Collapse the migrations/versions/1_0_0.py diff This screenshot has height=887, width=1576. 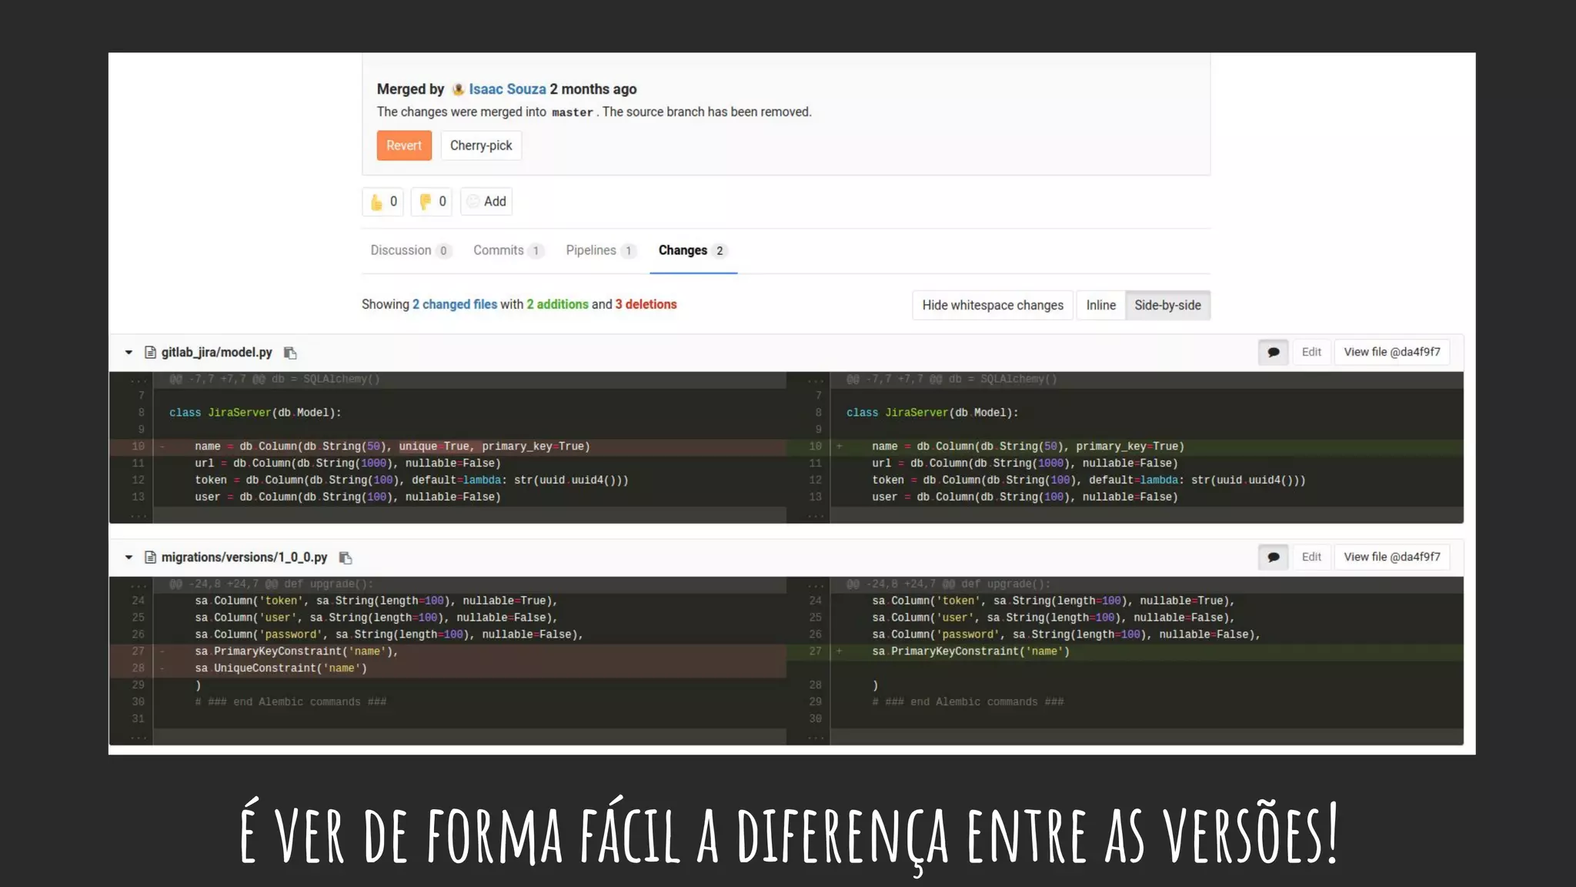129,557
